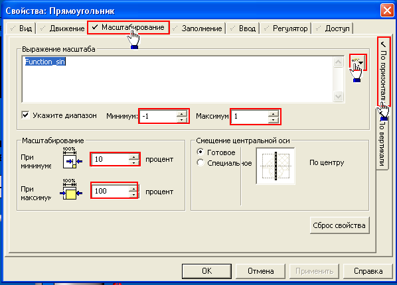Select the Готовое radio button

pyautogui.click(x=200, y=152)
